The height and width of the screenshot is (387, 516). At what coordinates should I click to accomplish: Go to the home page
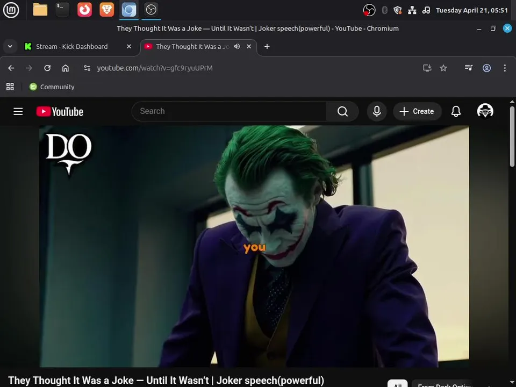pyautogui.click(x=66, y=68)
